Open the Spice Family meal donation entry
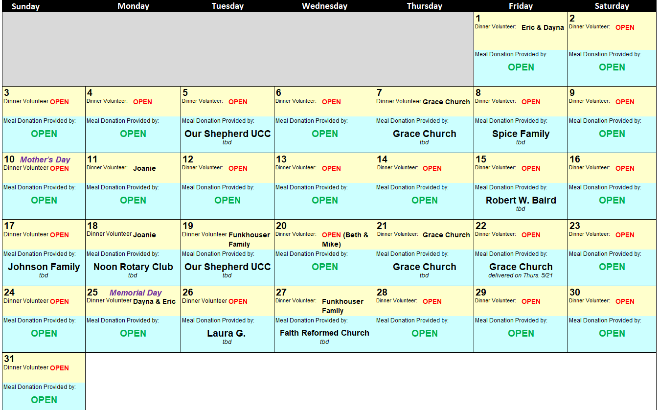The height and width of the screenshot is (410, 659). pos(521,134)
